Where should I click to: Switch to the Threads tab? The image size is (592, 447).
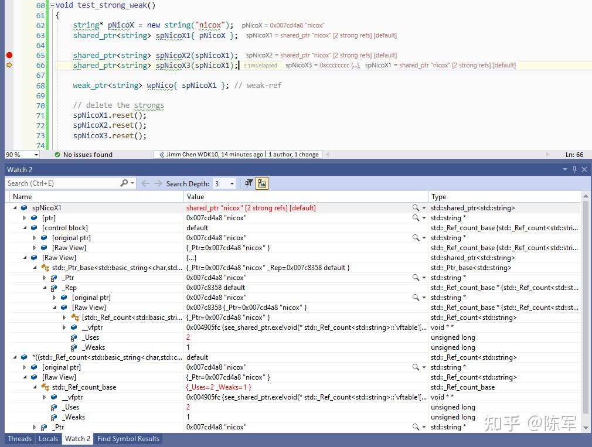19,439
